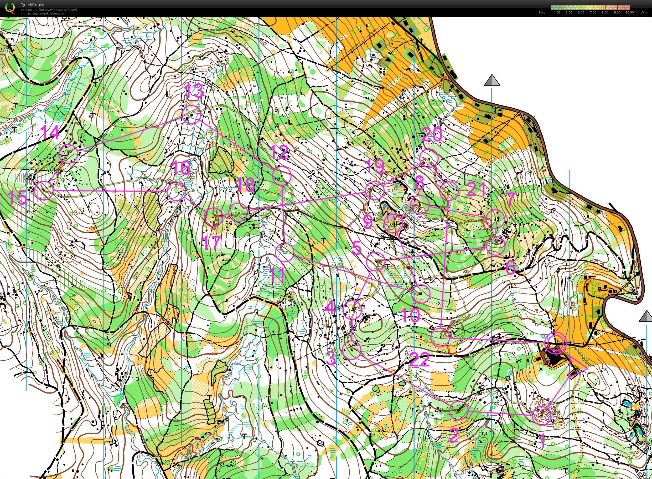The width and height of the screenshot is (652, 479).
Task: Select control circle 21
Action: click(x=449, y=191)
